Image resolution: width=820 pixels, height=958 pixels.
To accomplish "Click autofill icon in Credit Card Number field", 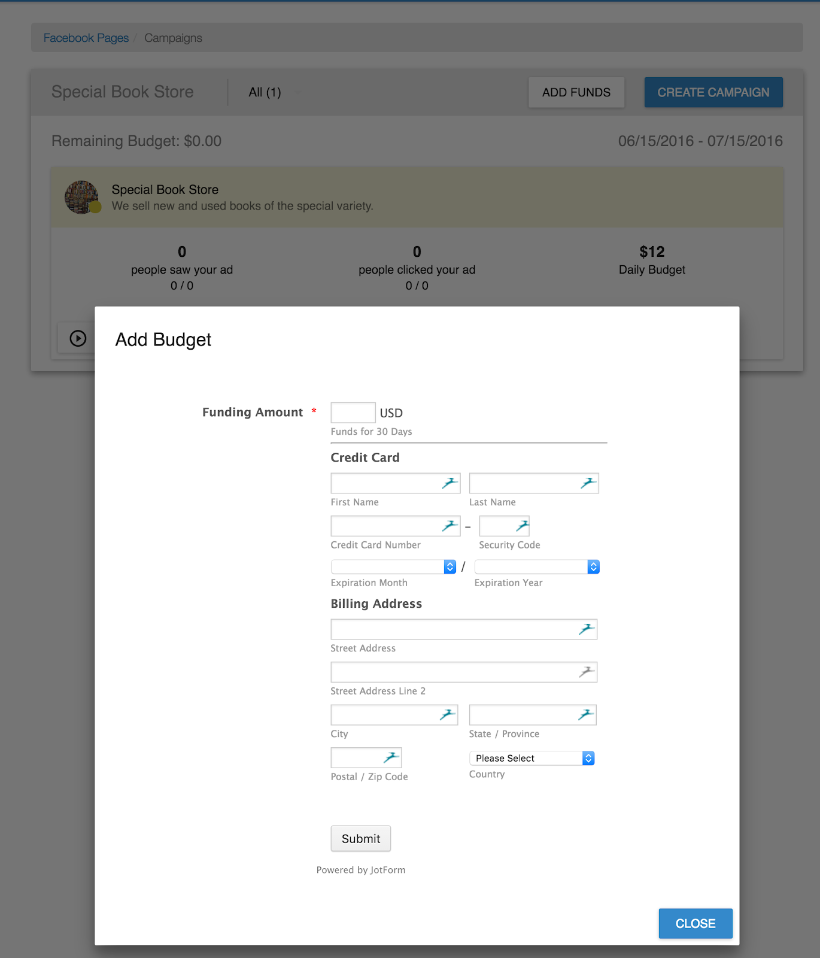I will [x=450, y=526].
